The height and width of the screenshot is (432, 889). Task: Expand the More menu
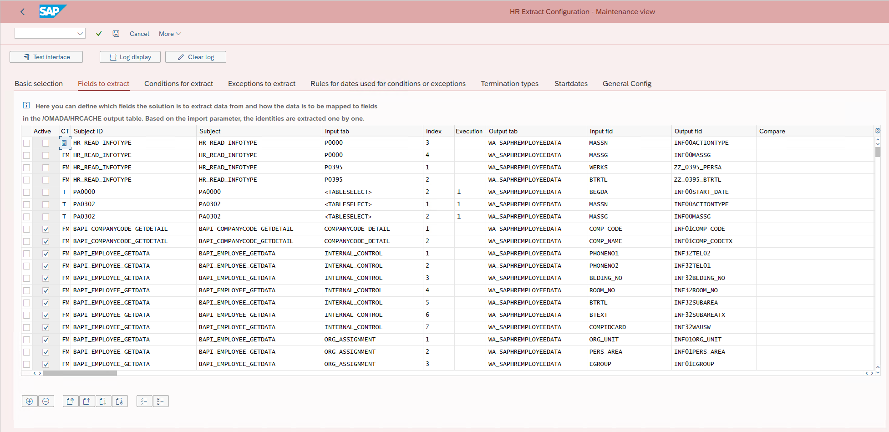click(x=170, y=34)
